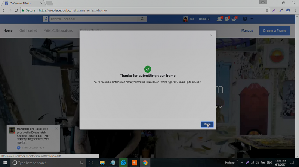Image resolution: width=299 pixels, height=167 pixels.
Task: Click the notification profile thumbnail
Action: pos(12,131)
